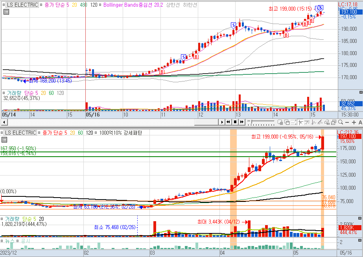Viewport: 363px width, 257px height.
Task: Toggle the square marker before Bollinger Bands
Action: 100,4
